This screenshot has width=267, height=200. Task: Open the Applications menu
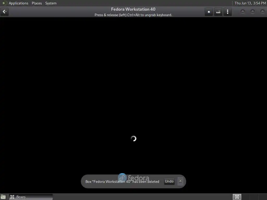tap(19, 3)
